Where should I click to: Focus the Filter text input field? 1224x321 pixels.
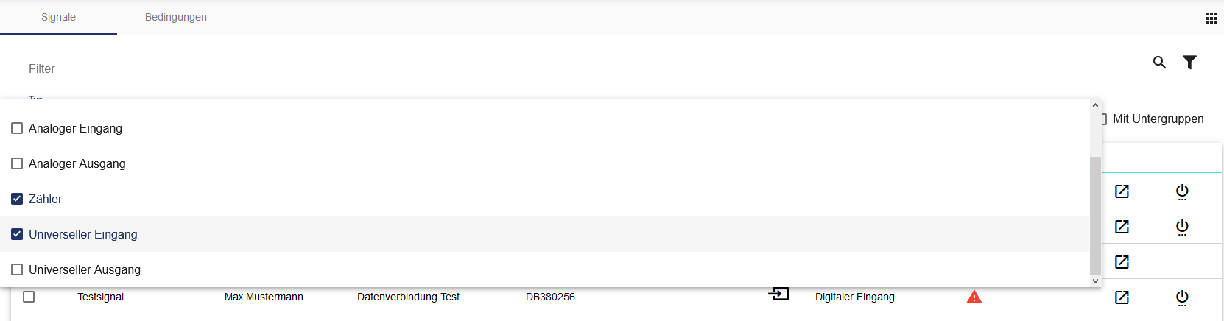tap(585, 68)
